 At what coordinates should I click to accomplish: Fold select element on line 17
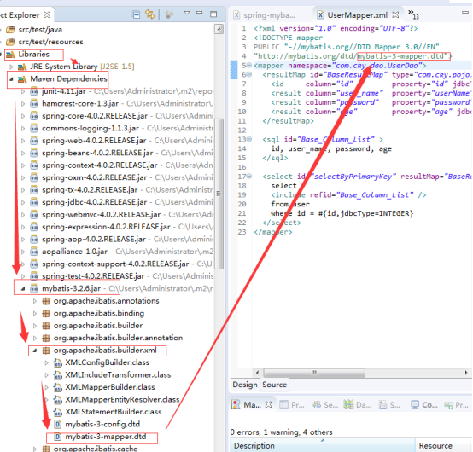point(249,177)
